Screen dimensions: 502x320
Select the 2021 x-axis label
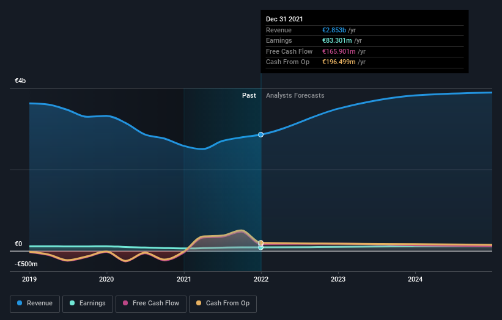[184, 279]
